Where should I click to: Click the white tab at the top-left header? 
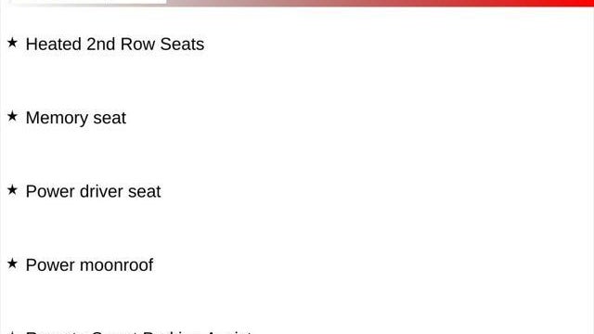click(88, 2)
